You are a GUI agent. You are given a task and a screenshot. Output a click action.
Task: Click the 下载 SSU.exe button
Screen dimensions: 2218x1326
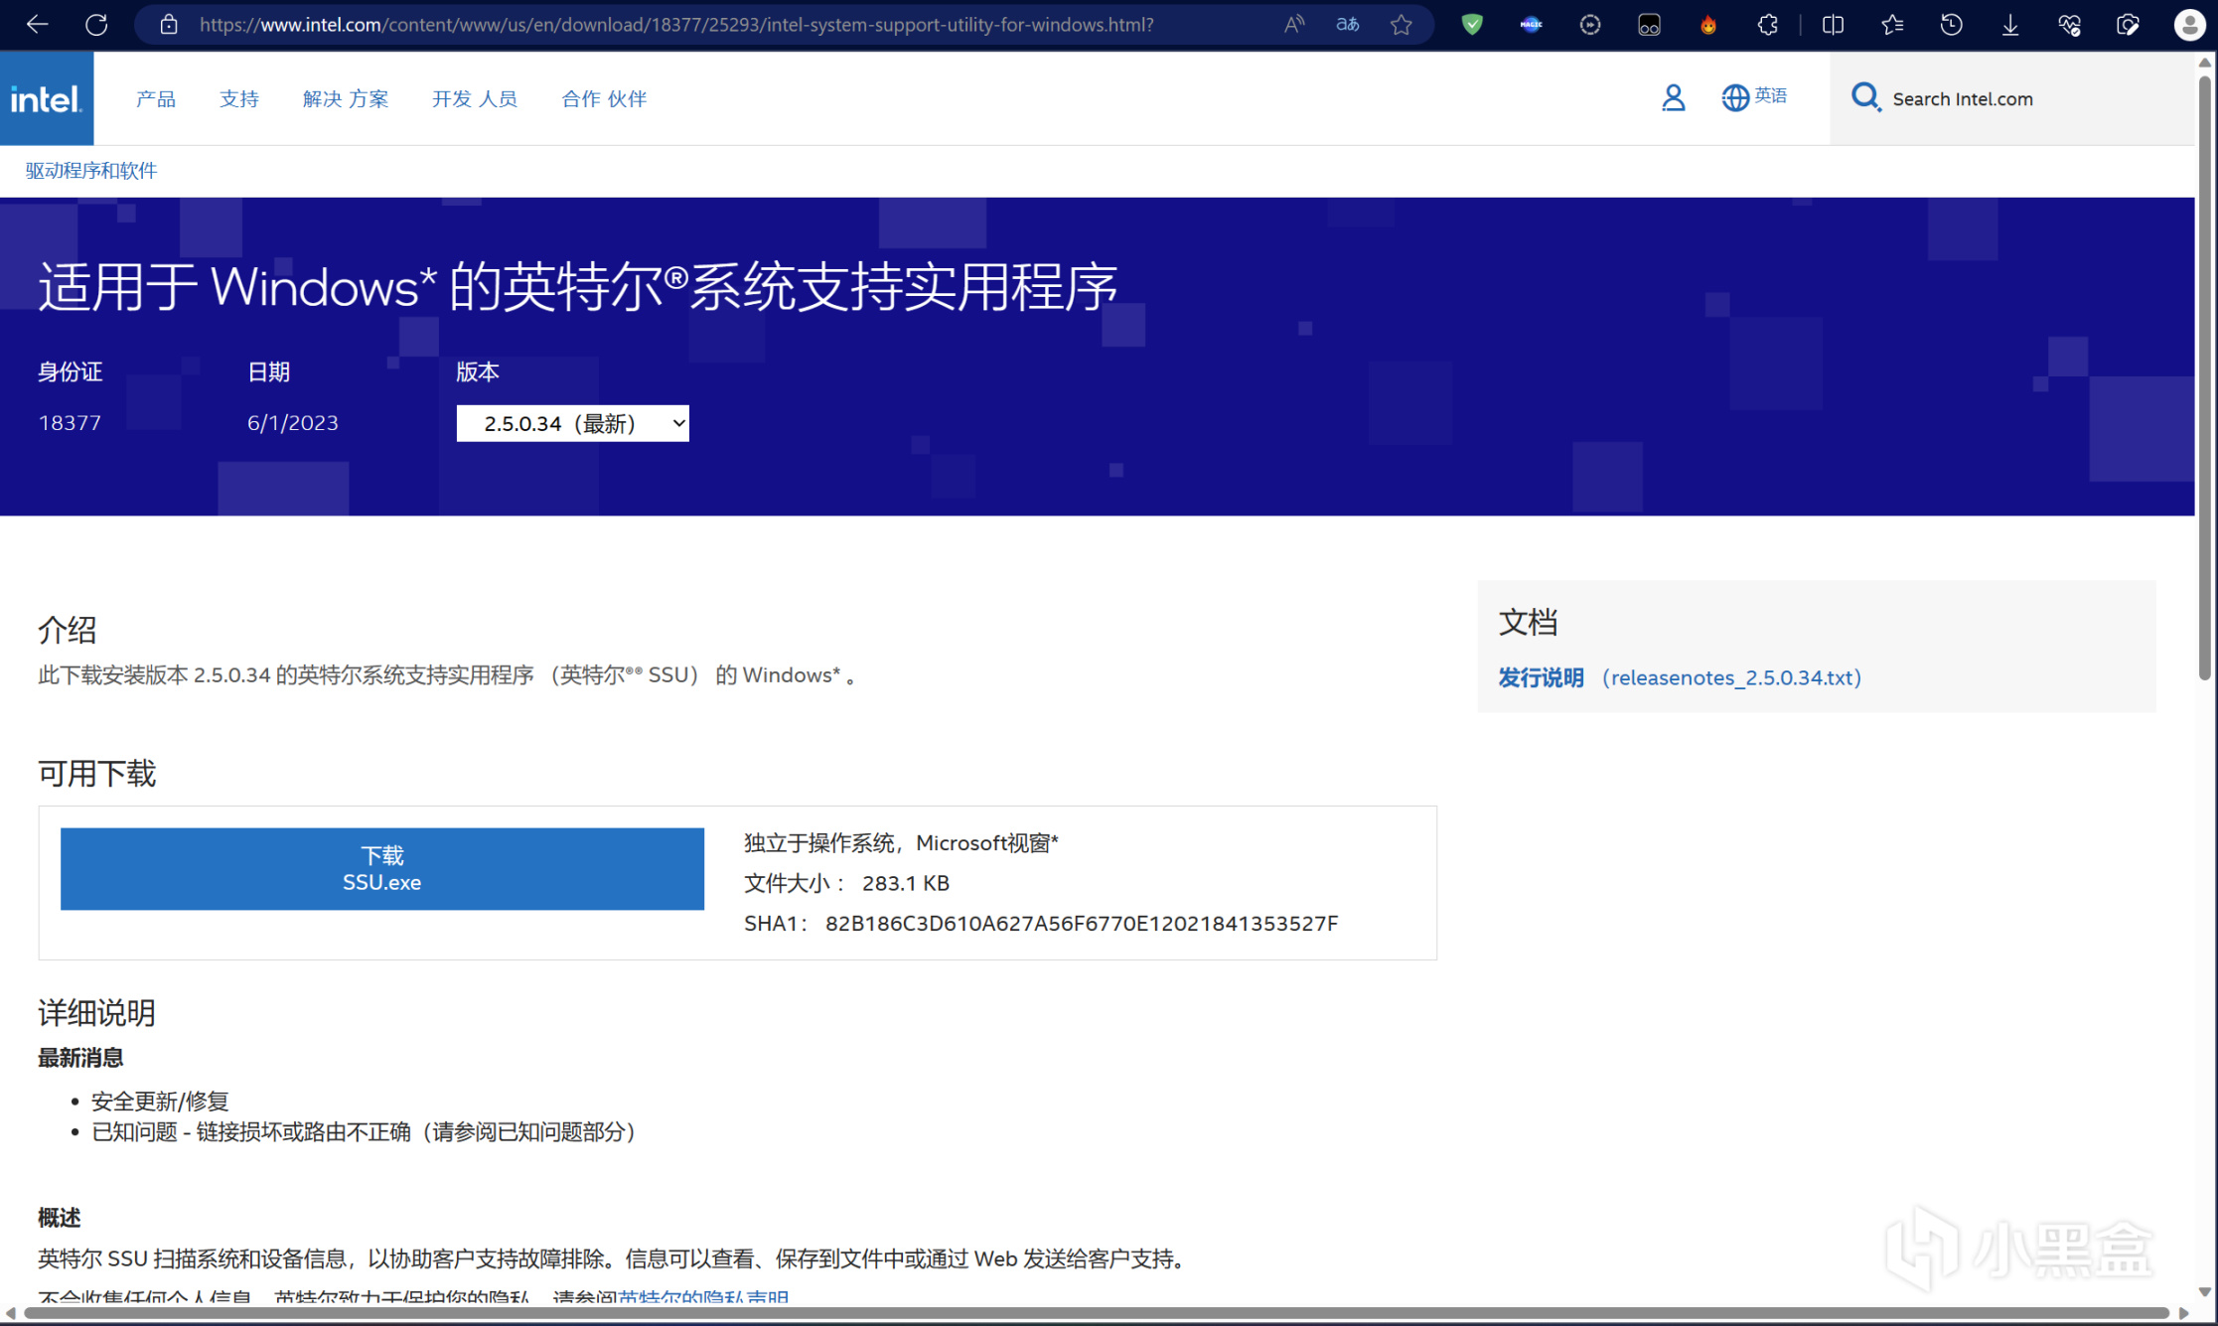[381, 868]
